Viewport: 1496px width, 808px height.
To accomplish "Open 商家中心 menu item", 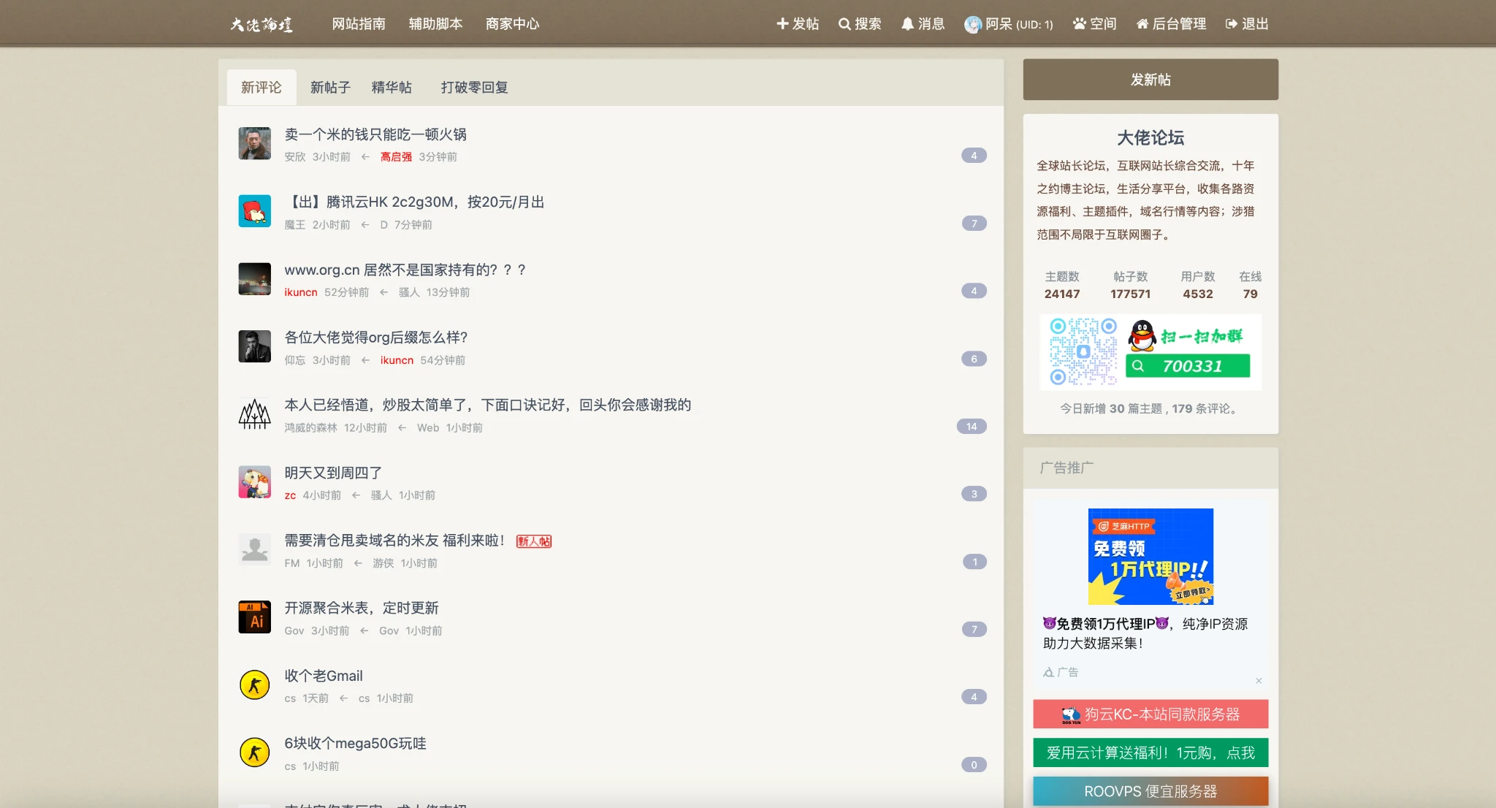I will coord(512,24).
